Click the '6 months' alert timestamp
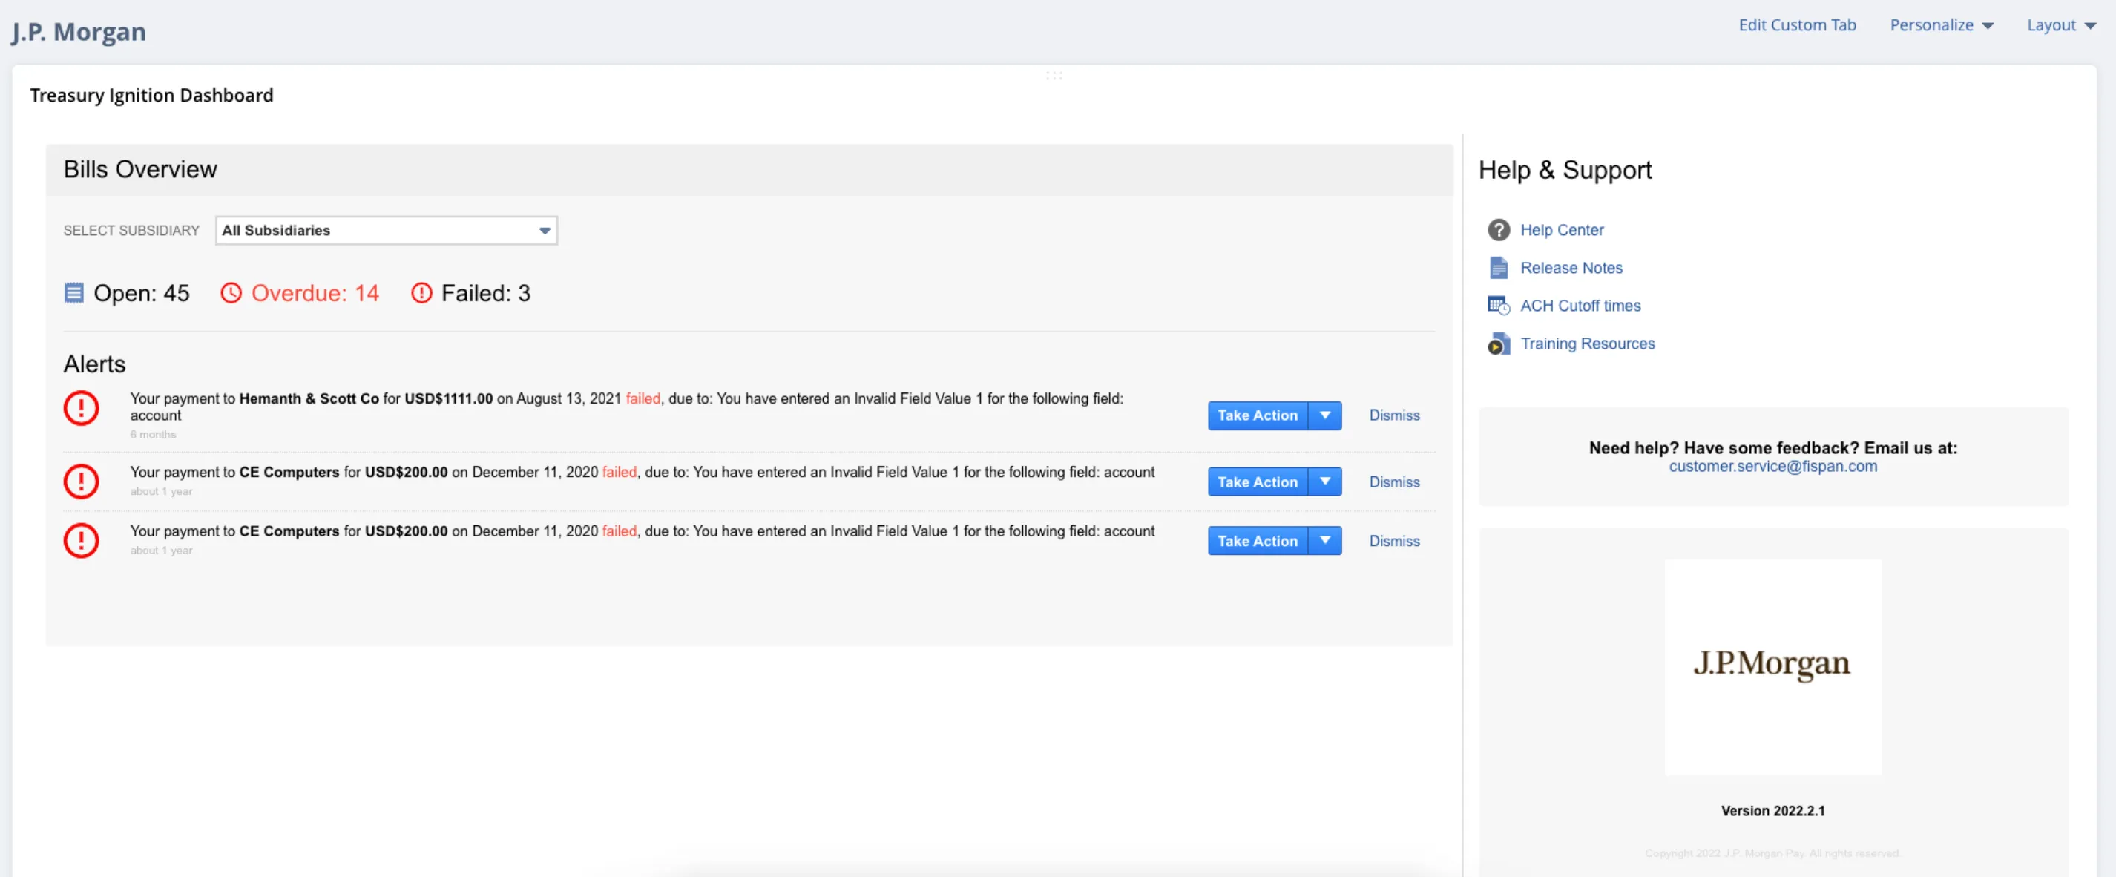The height and width of the screenshot is (877, 2116). pos(153,434)
